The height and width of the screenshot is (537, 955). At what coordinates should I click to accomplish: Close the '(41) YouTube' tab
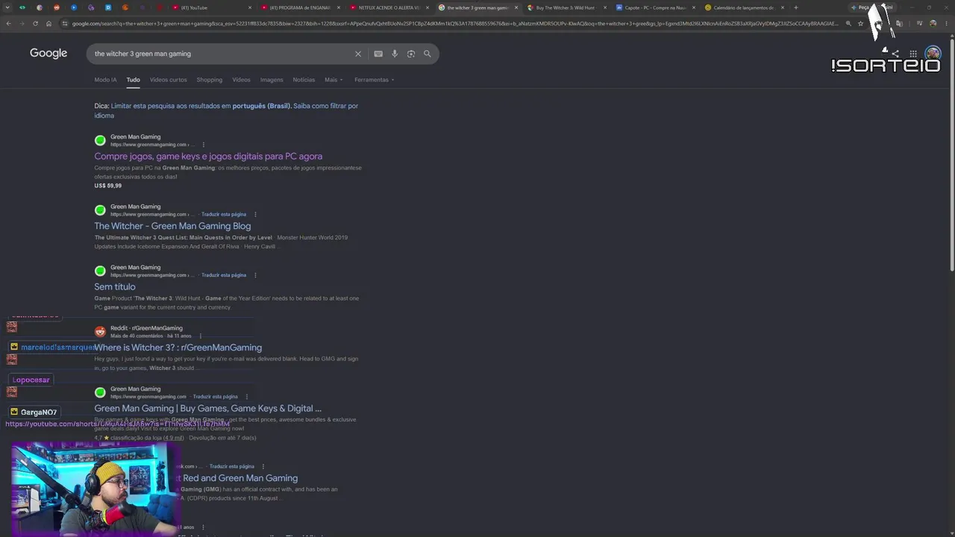coord(251,7)
